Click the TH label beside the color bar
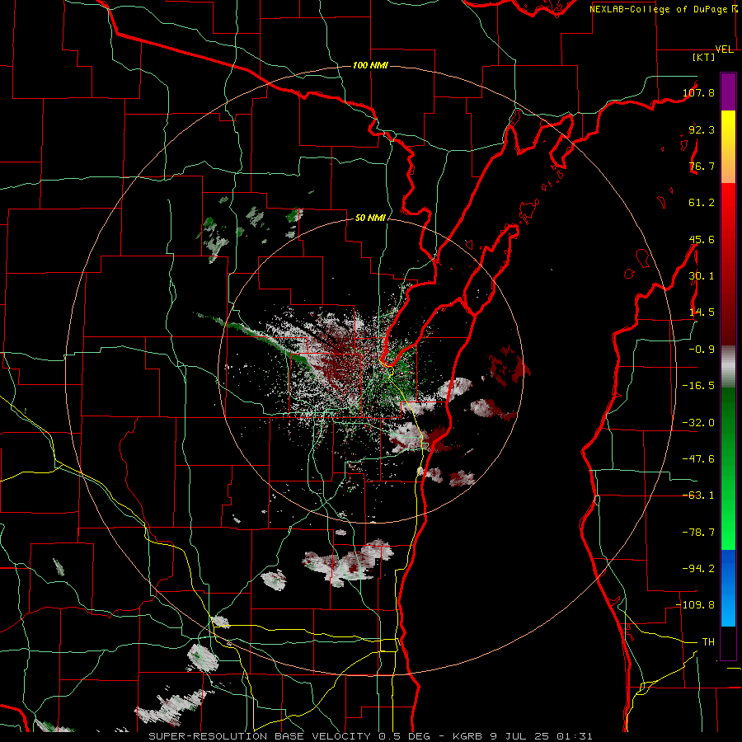The width and height of the screenshot is (742, 742). [708, 642]
